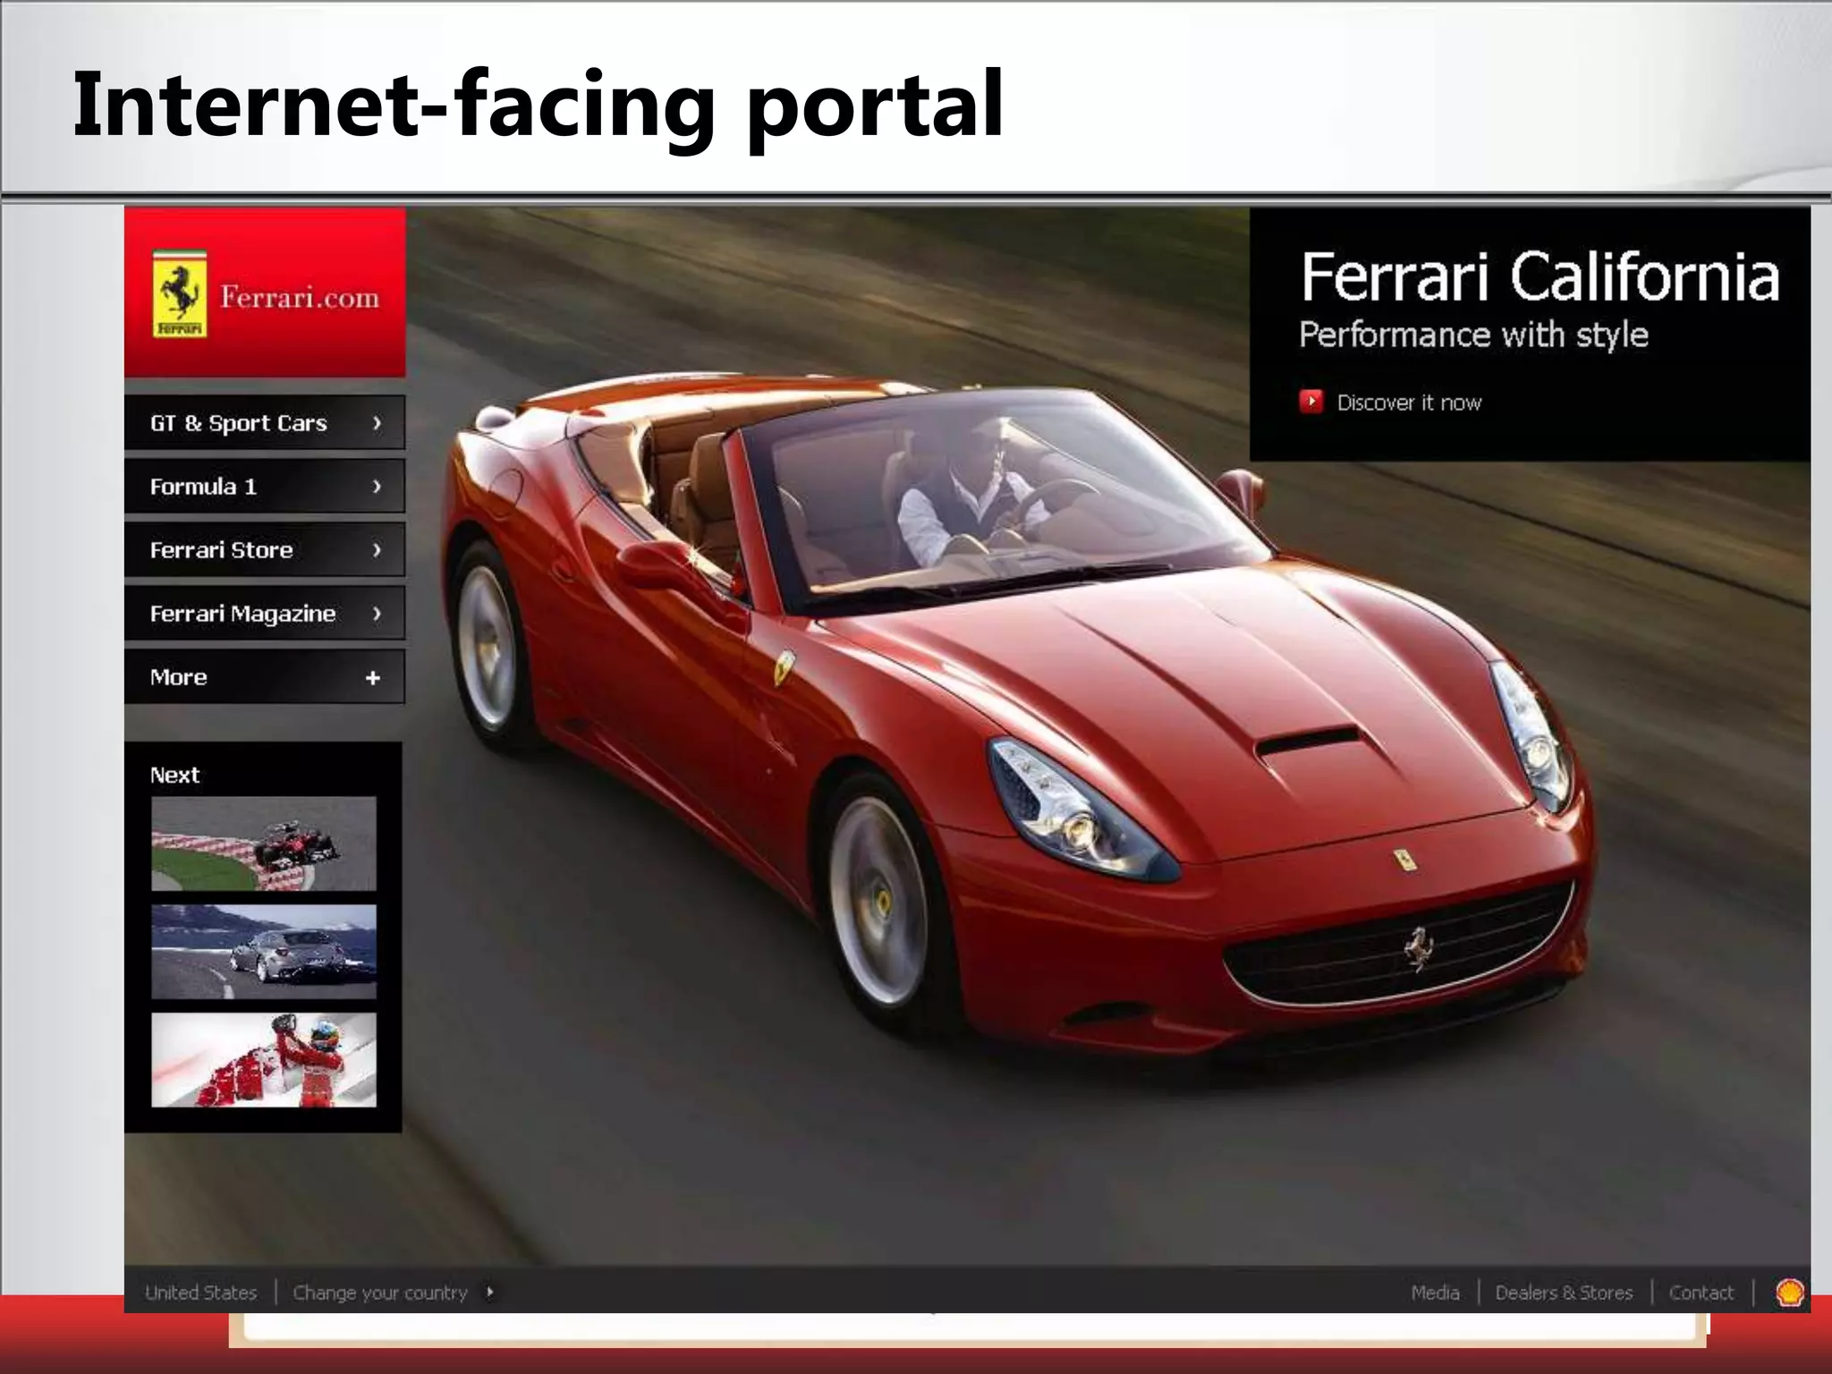
Task: Open the Contact footer link
Action: [x=1701, y=1293]
